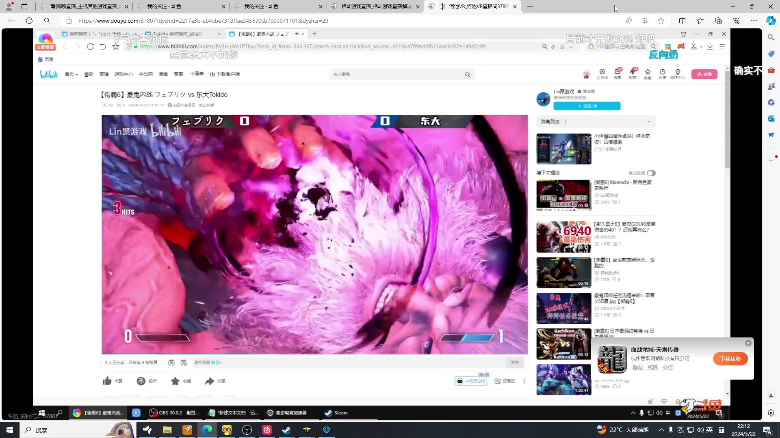Add this Douyu page to Edge favorites
This screenshot has width=780, height=438.
(x=661, y=21)
